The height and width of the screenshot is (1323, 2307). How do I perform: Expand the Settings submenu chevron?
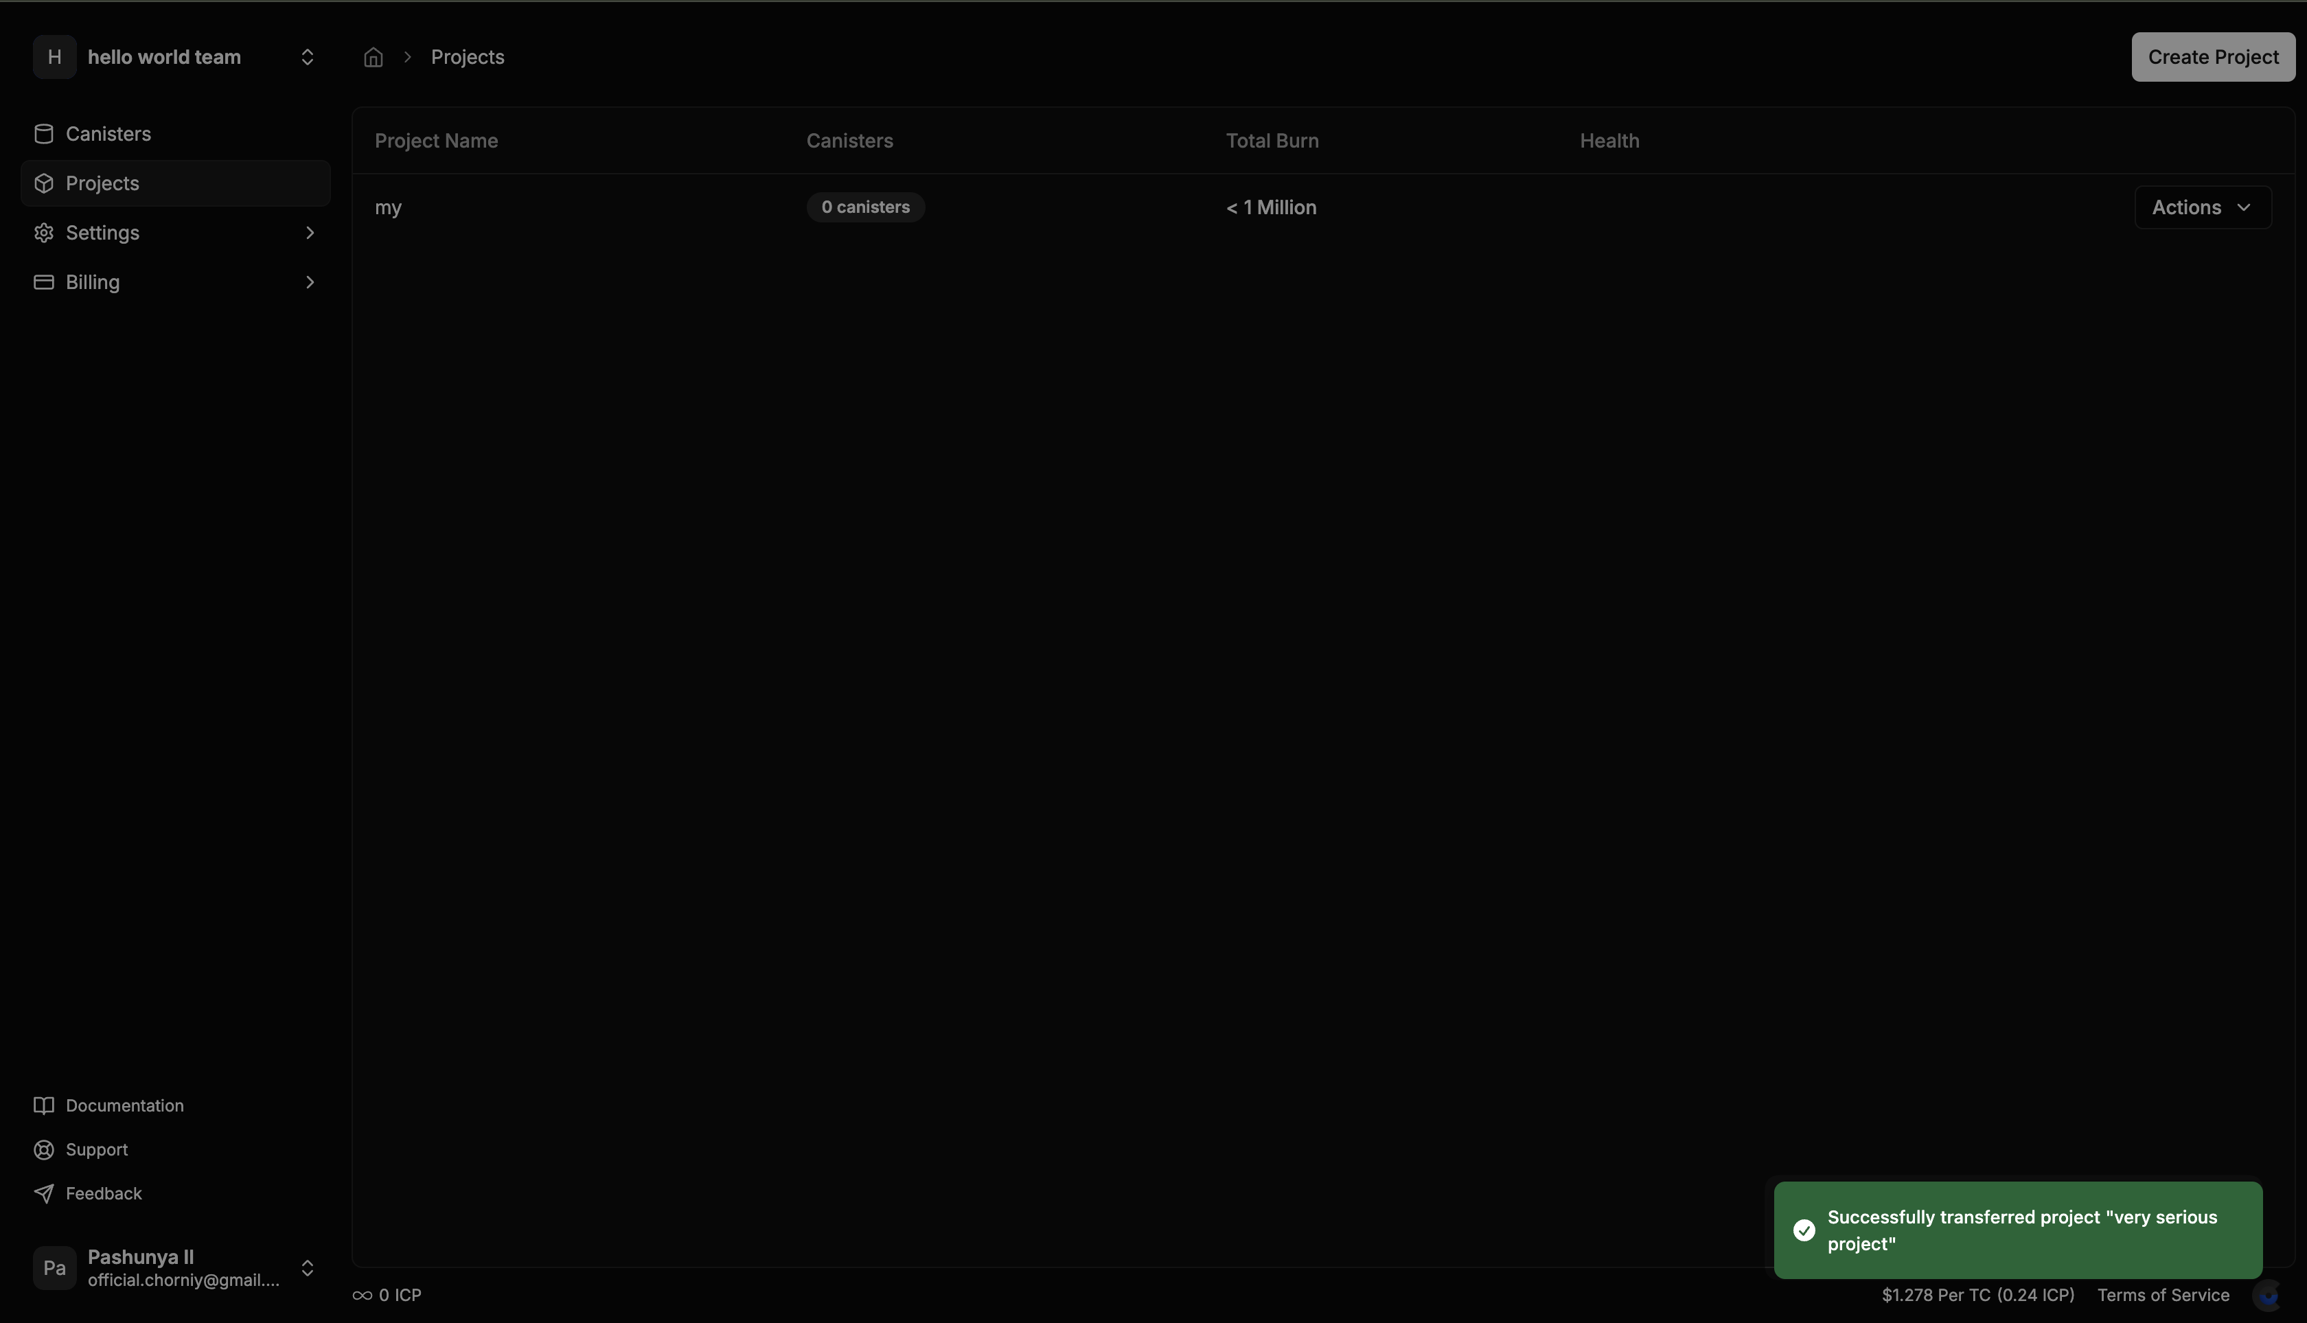309,233
